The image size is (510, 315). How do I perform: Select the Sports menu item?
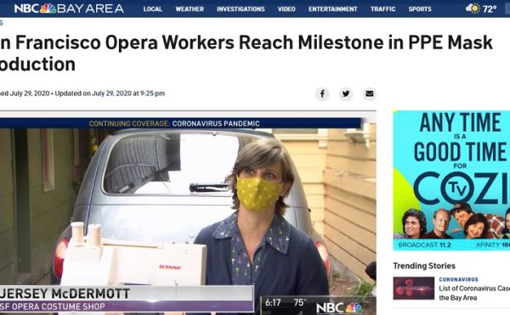pyautogui.click(x=420, y=9)
